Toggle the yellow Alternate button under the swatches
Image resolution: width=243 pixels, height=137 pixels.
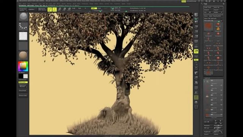(23, 82)
